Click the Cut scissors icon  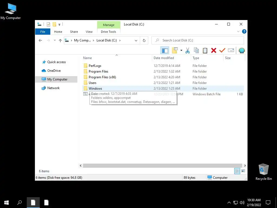tap(188, 50)
